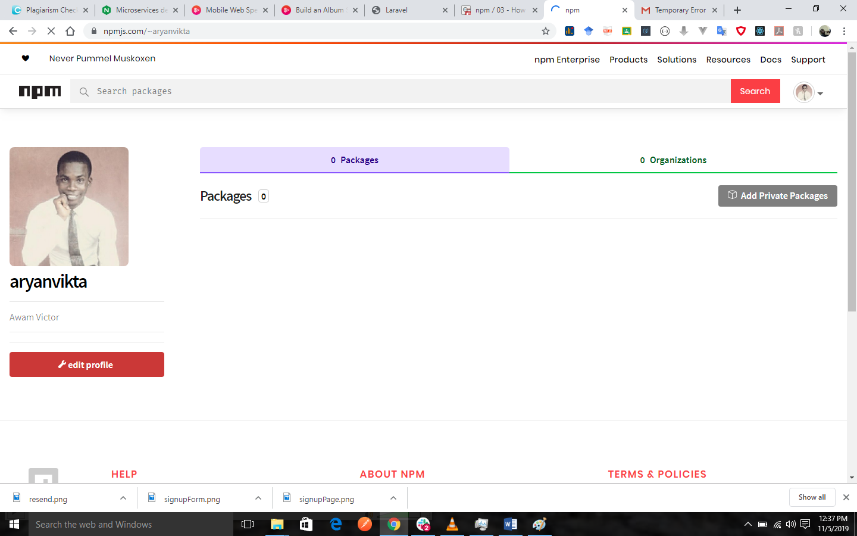Click the Windows taskbar search box

[131, 524]
